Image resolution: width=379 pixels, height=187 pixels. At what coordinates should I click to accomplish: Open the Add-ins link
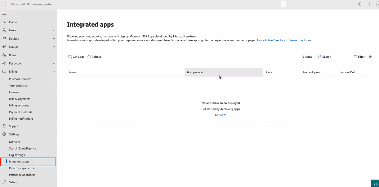coord(306,40)
